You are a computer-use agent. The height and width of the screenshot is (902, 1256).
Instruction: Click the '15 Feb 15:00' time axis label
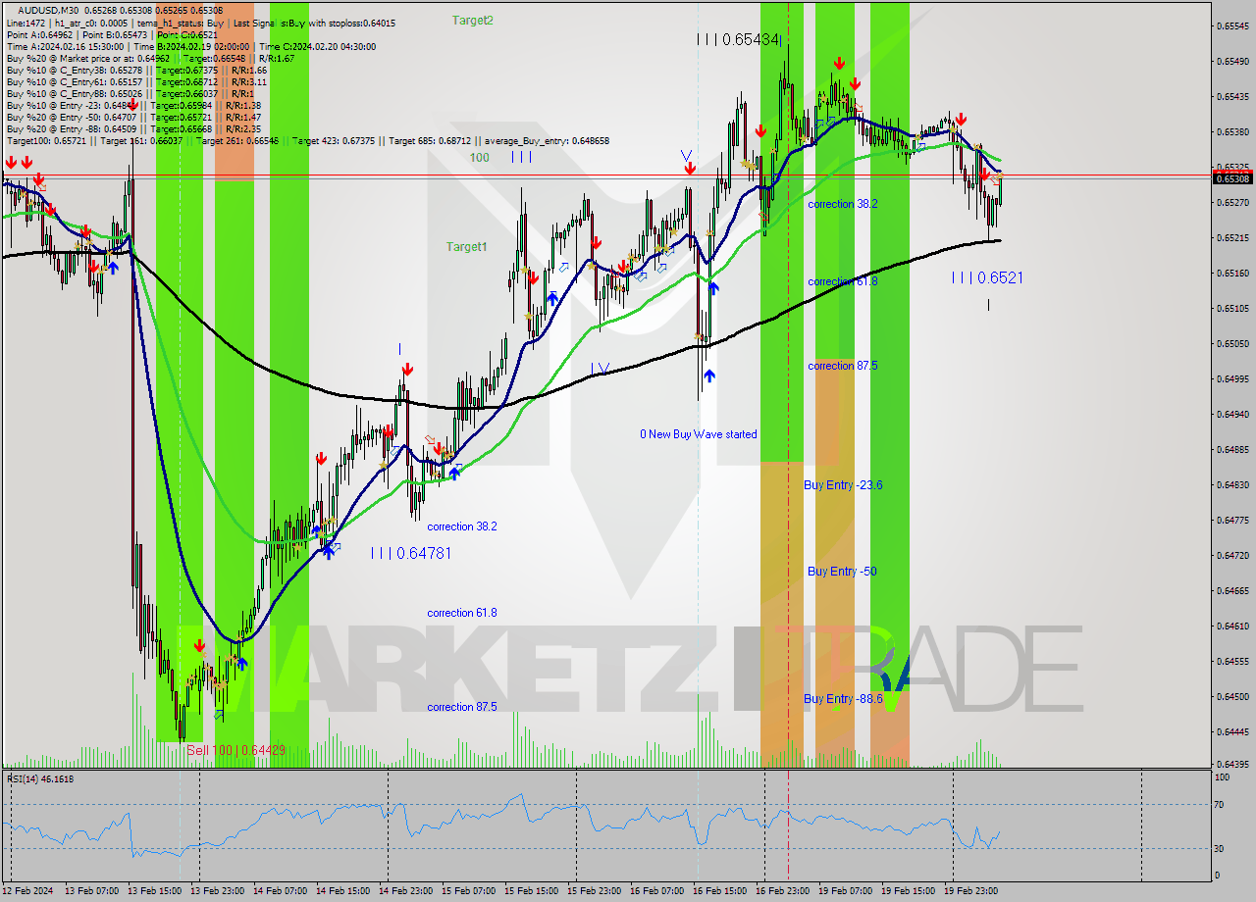click(530, 891)
